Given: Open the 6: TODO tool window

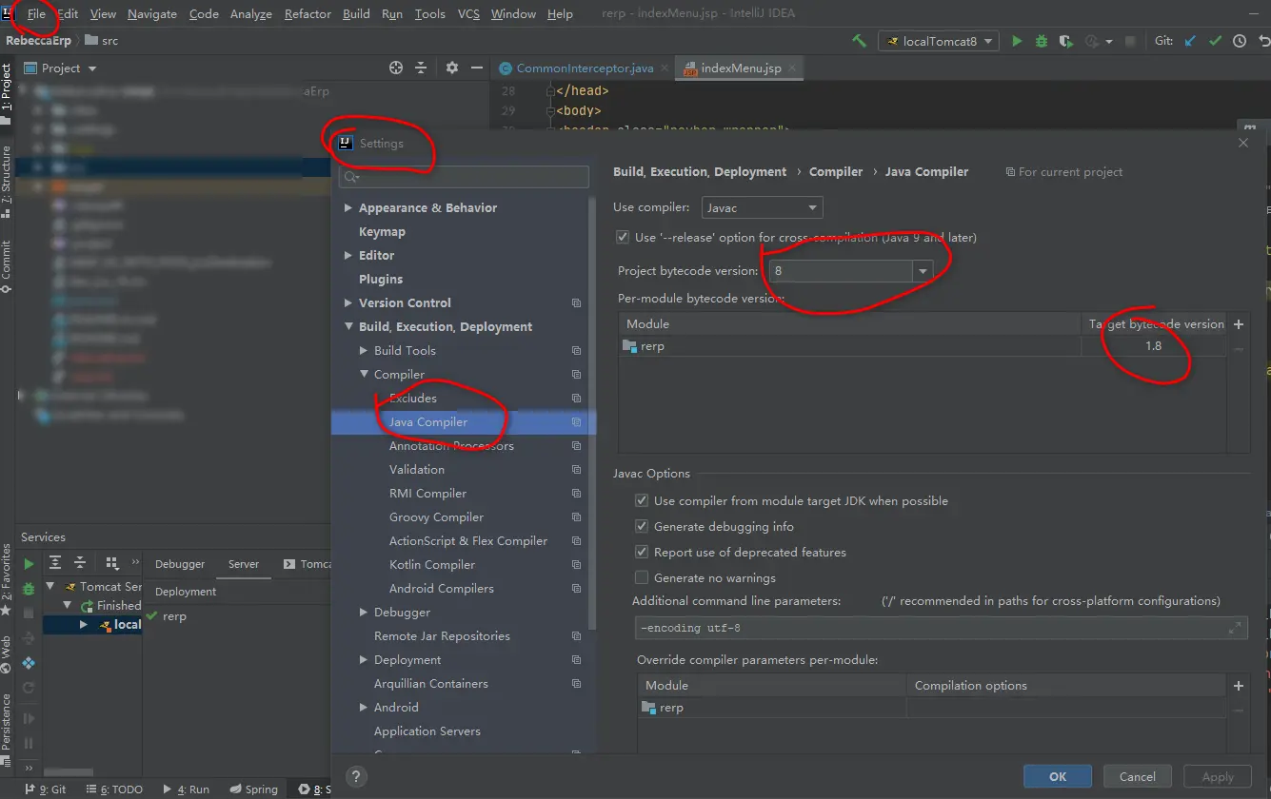Looking at the screenshot, I should [113, 789].
